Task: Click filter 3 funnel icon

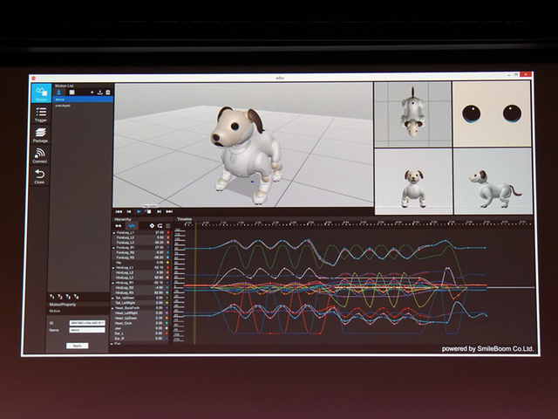Action: tap(68, 297)
